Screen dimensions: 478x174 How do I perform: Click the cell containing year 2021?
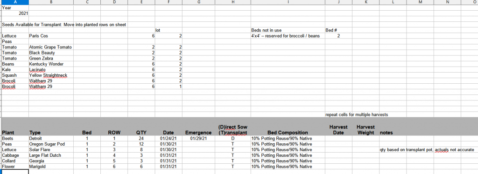click(x=15, y=13)
